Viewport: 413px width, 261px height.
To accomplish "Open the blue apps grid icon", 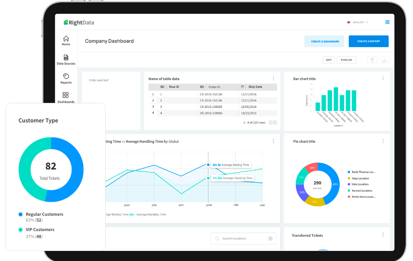I will (x=387, y=22).
